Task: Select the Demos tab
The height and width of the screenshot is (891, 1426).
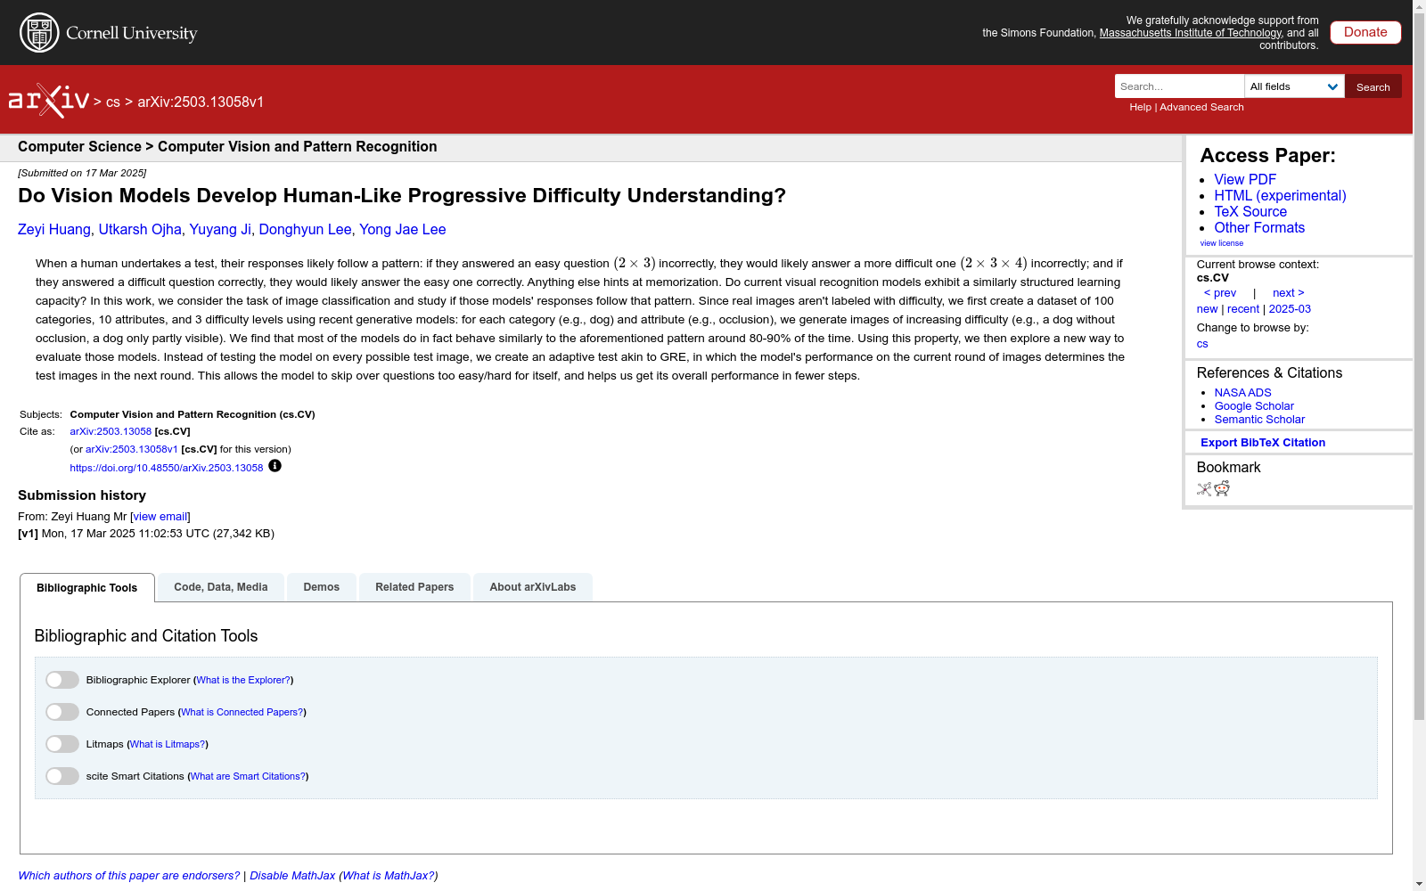Action: pyautogui.click(x=322, y=587)
